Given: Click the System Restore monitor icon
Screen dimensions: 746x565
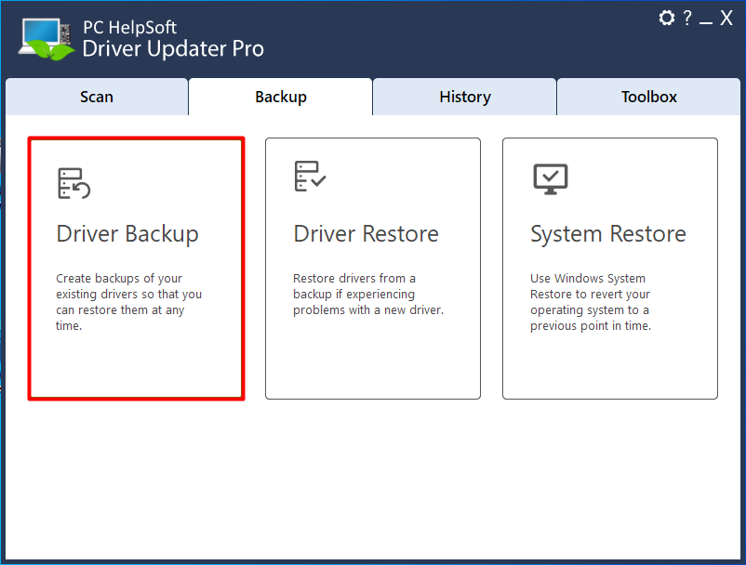Looking at the screenshot, I should coord(551,179).
